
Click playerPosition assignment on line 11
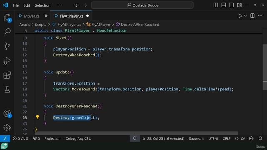[x=103, y=49]
